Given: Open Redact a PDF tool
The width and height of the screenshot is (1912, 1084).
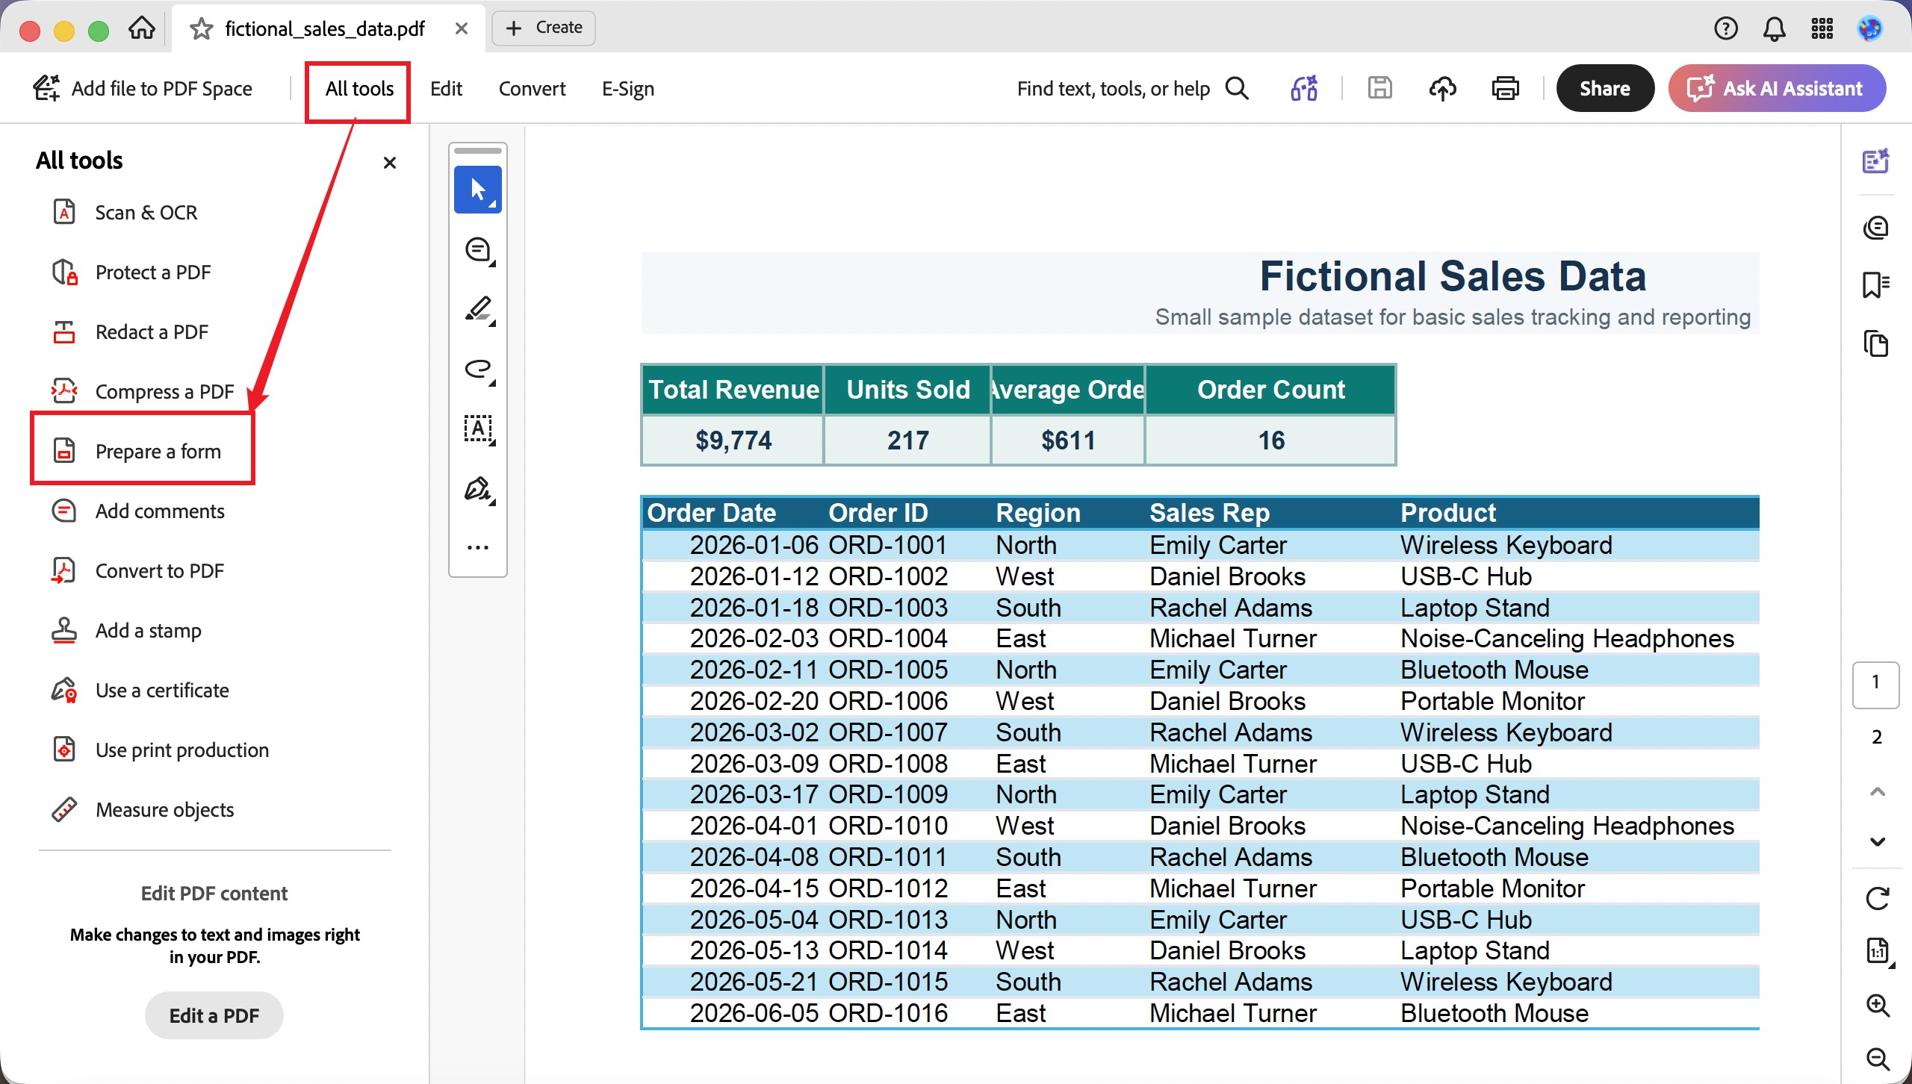Looking at the screenshot, I should [x=130, y=331].
